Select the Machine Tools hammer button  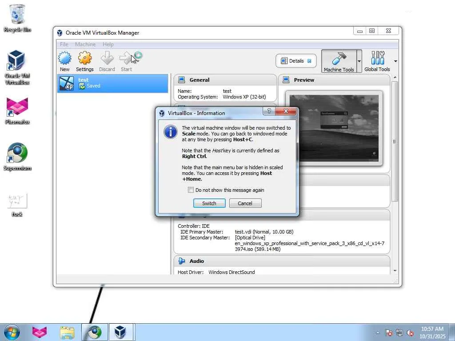point(339,61)
